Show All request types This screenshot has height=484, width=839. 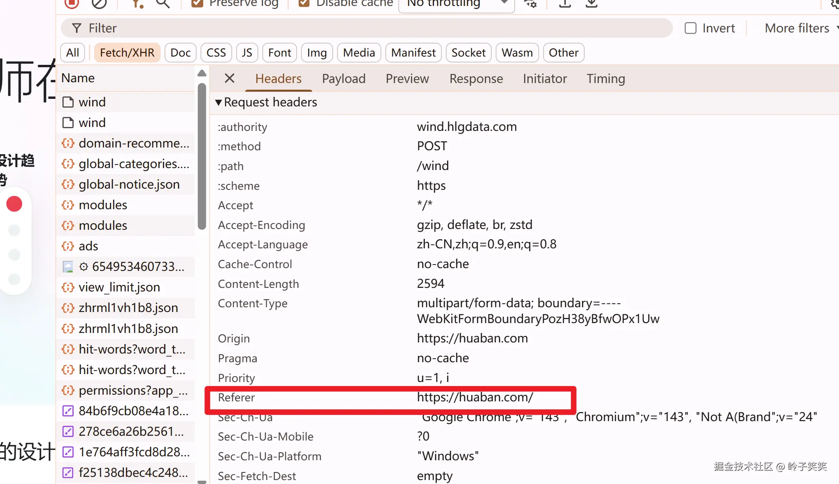tap(72, 53)
